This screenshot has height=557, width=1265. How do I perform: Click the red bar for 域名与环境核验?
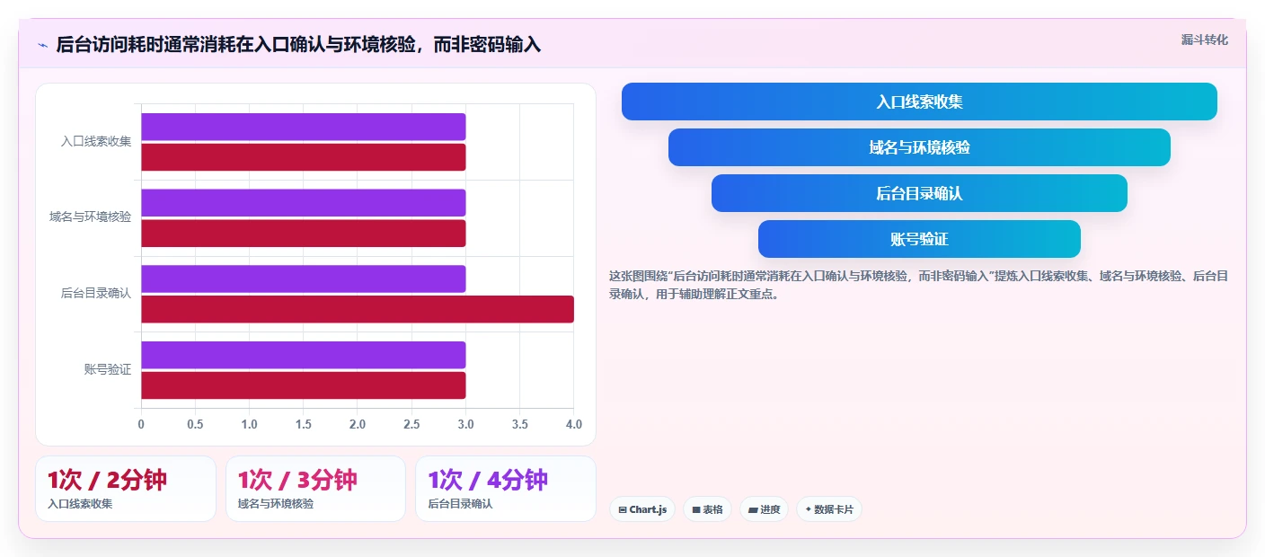(x=303, y=234)
